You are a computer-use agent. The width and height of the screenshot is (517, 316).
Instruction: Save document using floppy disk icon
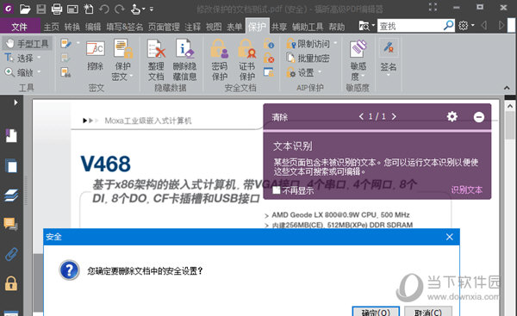click(40, 9)
